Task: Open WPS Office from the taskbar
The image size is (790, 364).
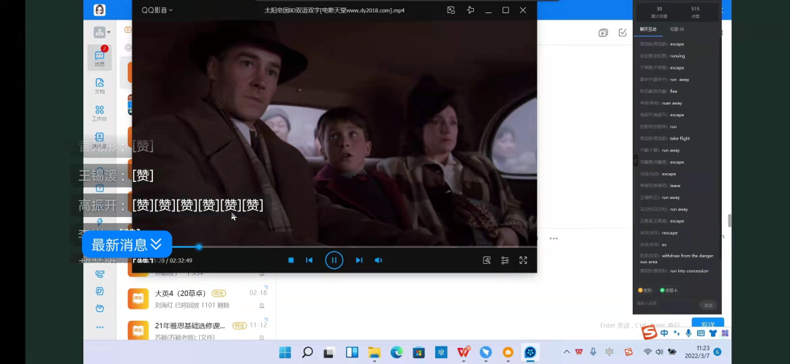Action: 464,352
